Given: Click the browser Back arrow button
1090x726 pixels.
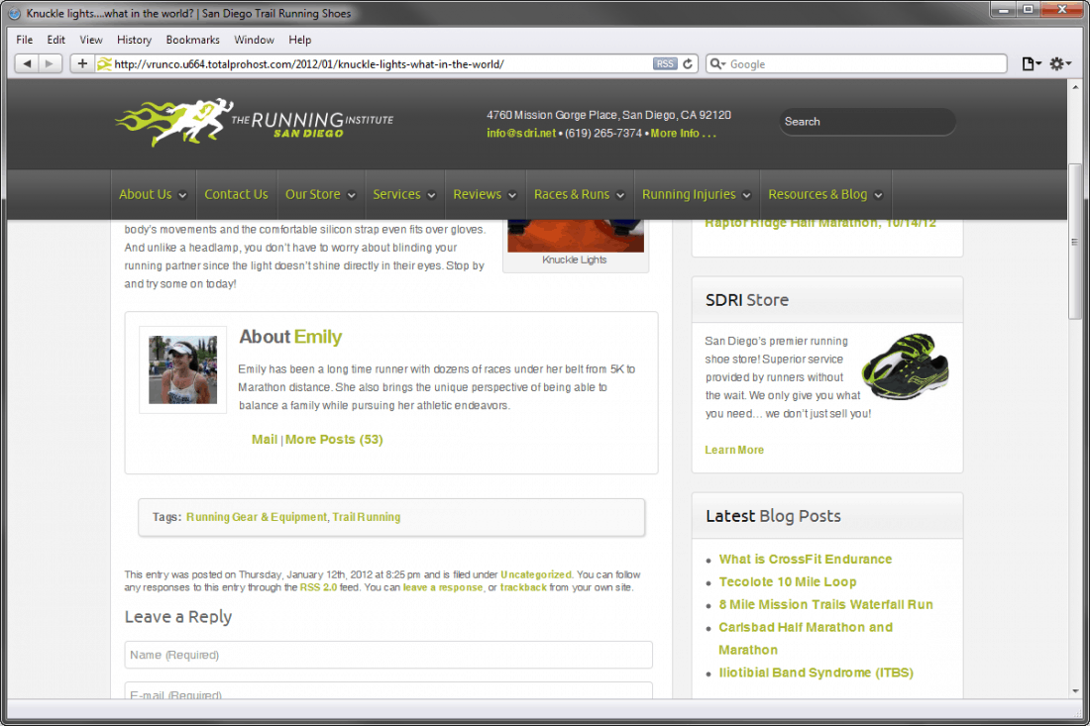Looking at the screenshot, I should pyautogui.click(x=27, y=63).
